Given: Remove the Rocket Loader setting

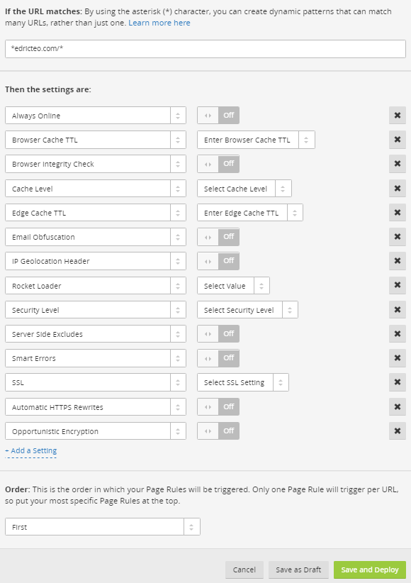Looking at the screenshot, I should click(398, 285).
